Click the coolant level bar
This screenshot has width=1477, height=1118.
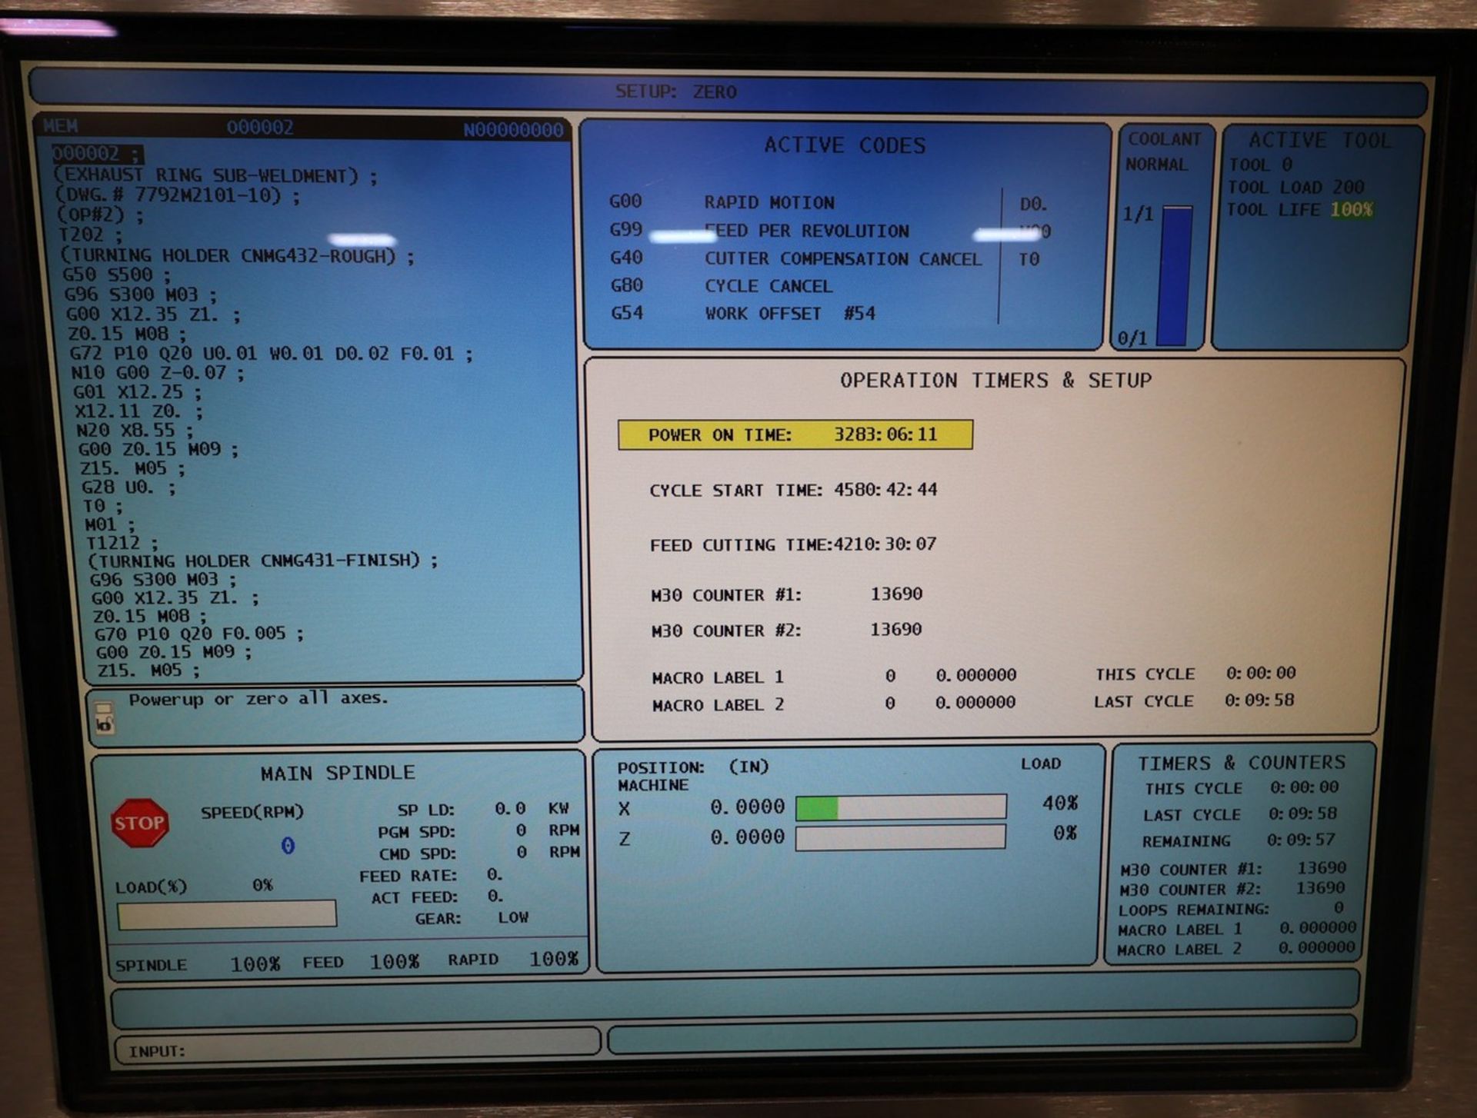pos(1175,275)
